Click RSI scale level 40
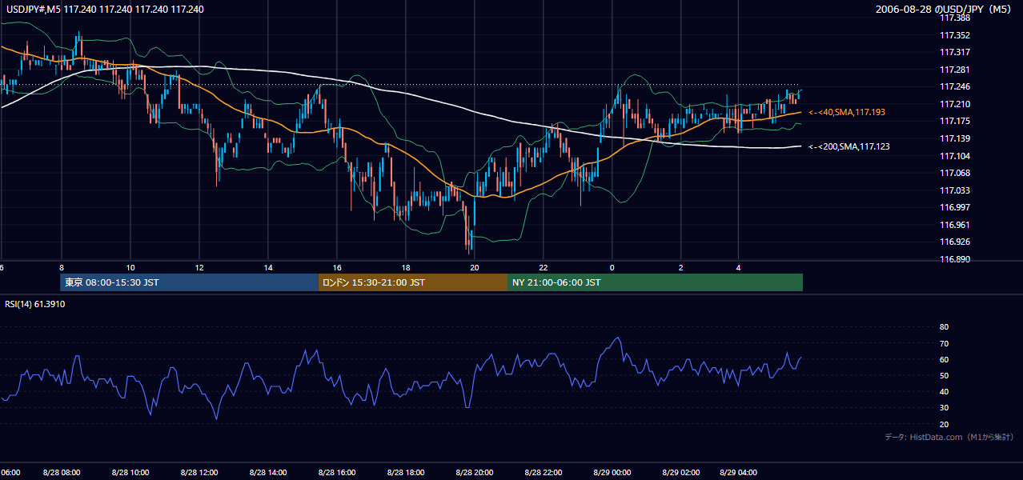 pyautogui.click(x=944, y=391)
